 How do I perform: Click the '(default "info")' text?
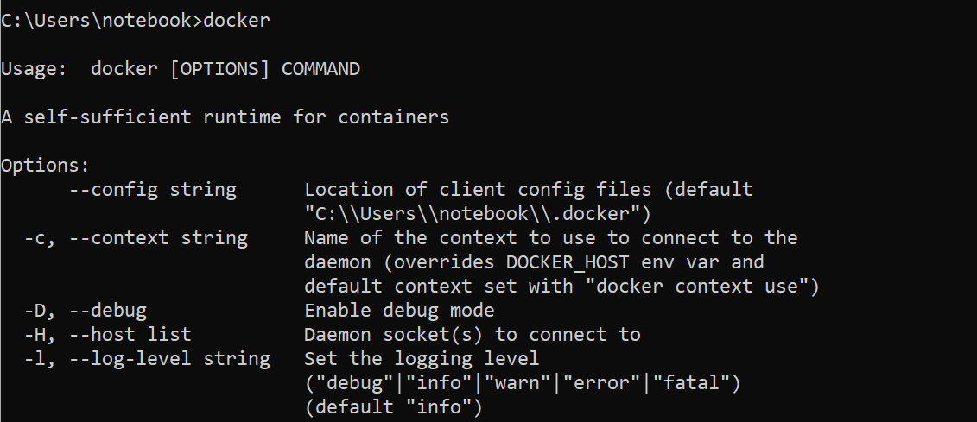click(x=394, y=406)
